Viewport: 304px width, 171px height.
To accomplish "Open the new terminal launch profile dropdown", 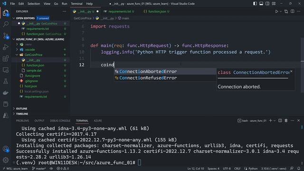I will (x=275, y=121).
